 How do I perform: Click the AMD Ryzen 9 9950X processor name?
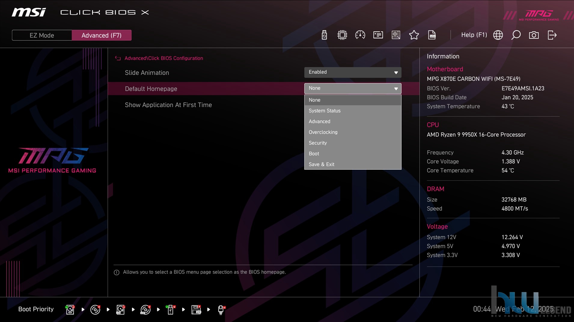476,135
